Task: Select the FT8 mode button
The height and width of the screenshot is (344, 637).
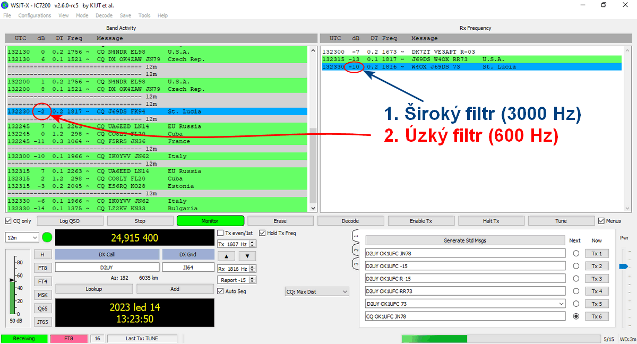Action: pyautogui.click(x=42, y=268)
